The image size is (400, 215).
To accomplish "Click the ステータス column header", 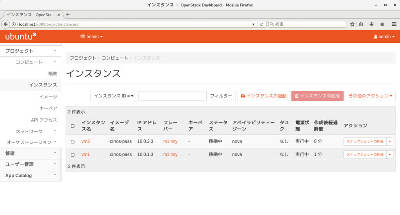I will point(218,126).
